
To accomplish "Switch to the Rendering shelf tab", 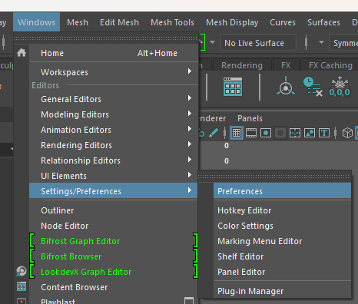I will [x=242, y=65].
